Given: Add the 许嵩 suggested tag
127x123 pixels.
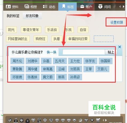Looking at the screenshot, I should 46,61.
